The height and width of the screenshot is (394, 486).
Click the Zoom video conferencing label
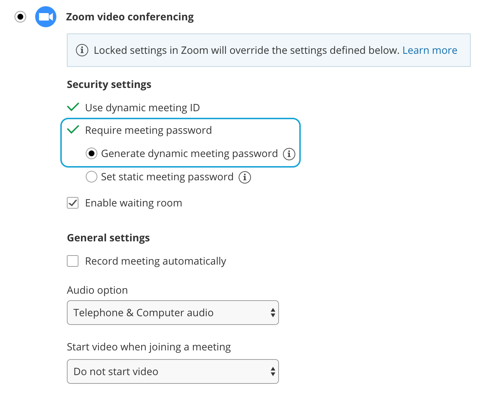click(130, 17)
